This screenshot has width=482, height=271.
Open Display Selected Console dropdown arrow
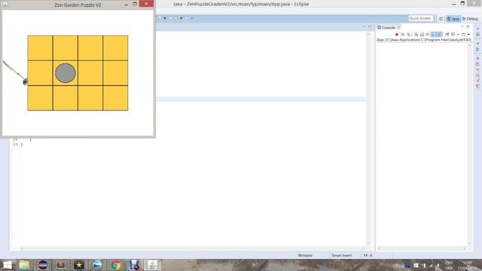click(x=458, y=35)
